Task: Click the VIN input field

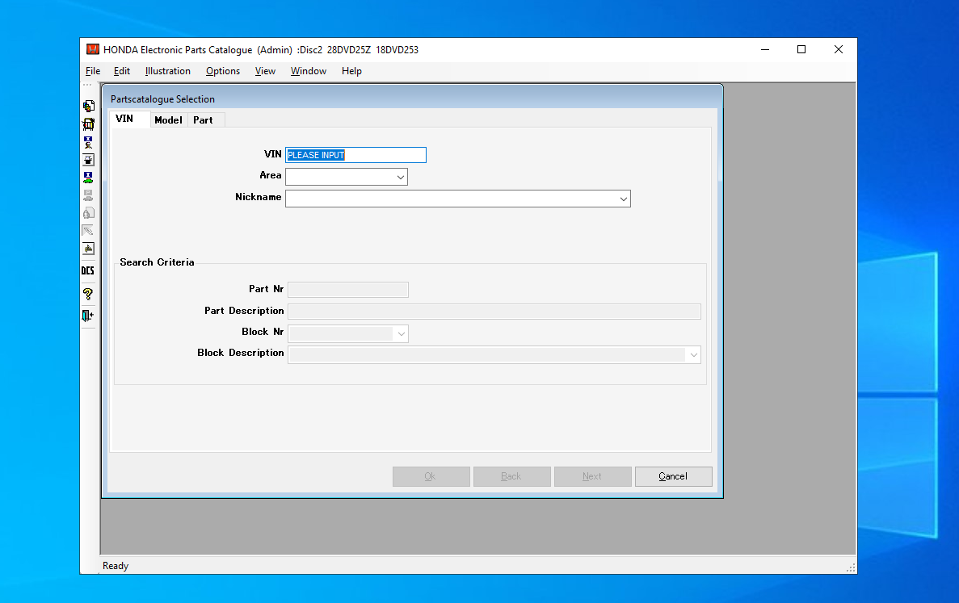Action: pyautogui.click(x=356, y=155)
